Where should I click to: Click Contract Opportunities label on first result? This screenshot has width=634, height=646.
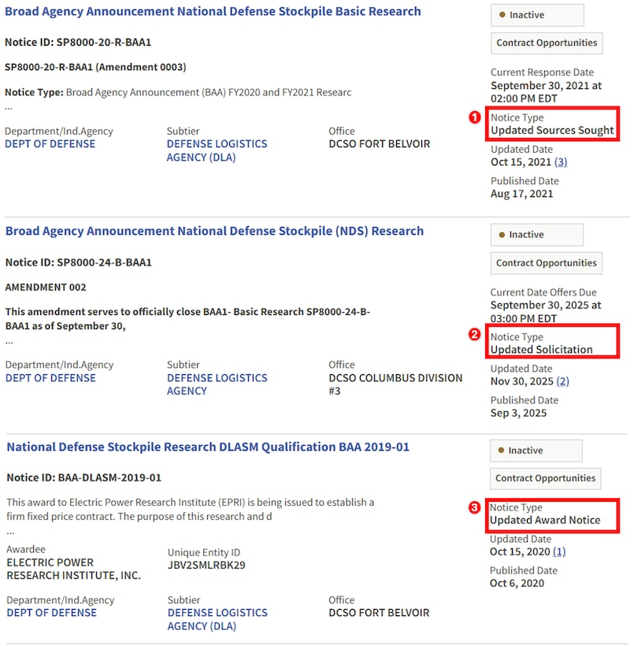pyautogui.click(x=547, y=43)
